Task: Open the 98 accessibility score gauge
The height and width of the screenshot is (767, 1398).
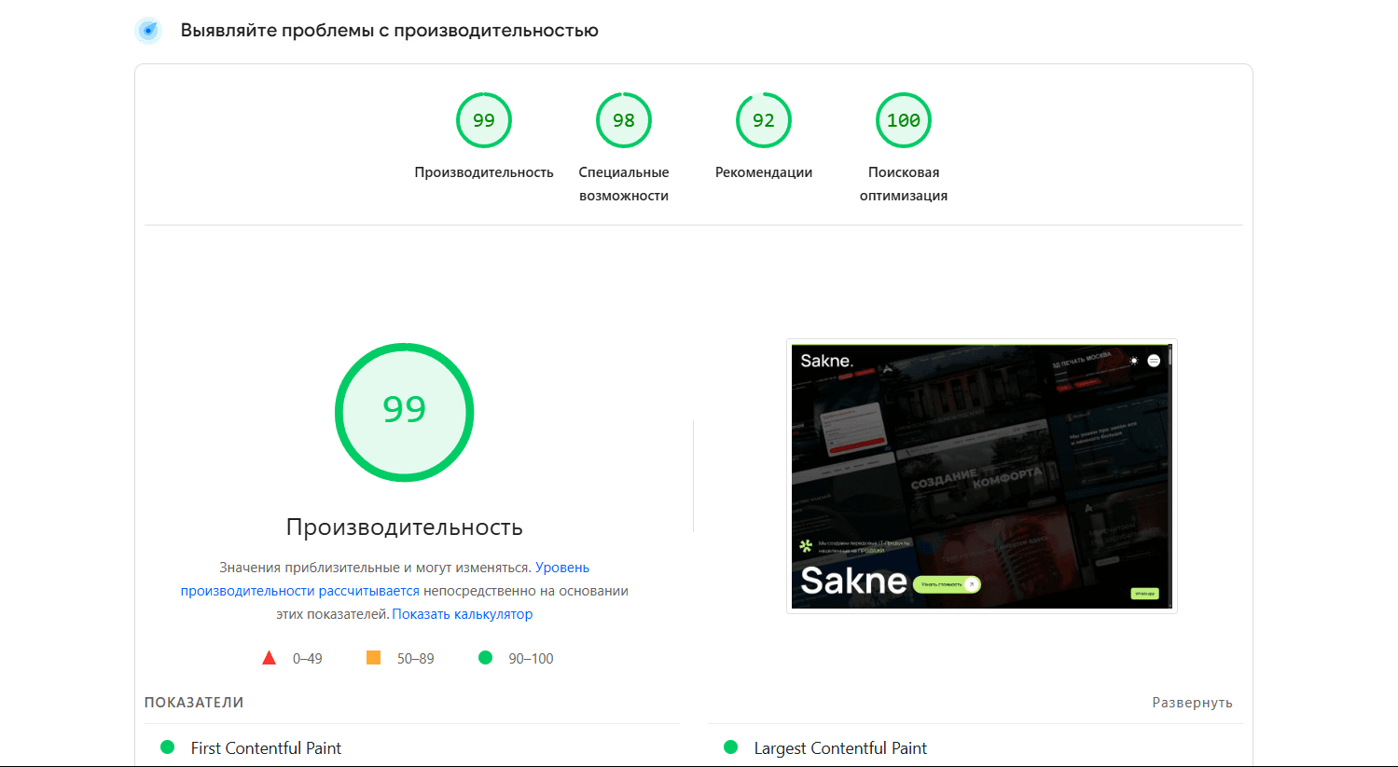Action: [x=623, y=120]
